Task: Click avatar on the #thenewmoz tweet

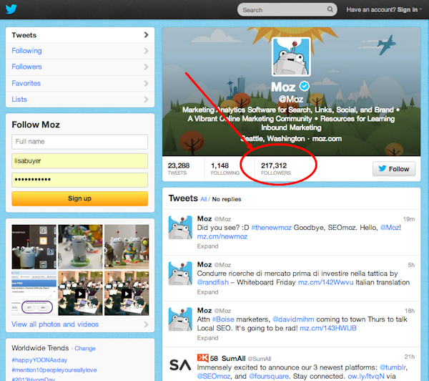Action: click(x=180, y=228)
